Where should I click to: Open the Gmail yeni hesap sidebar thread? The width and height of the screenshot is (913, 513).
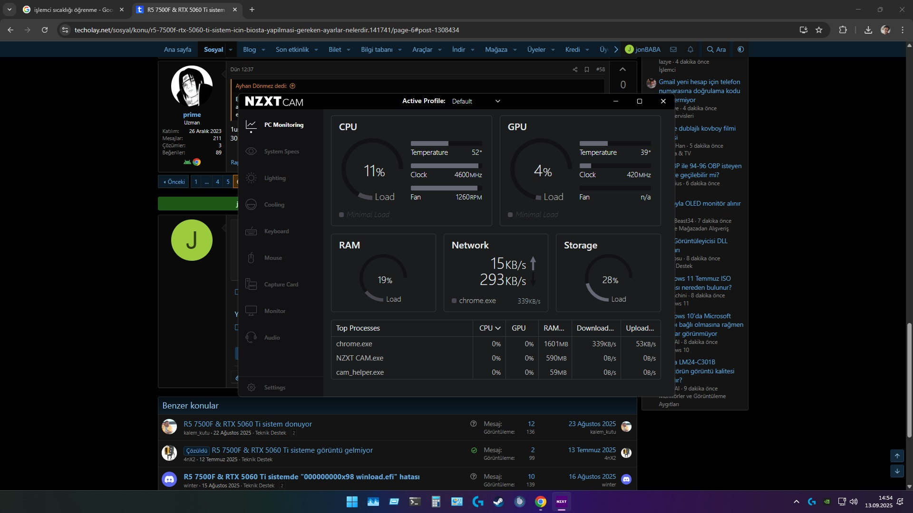pos(699,91)
